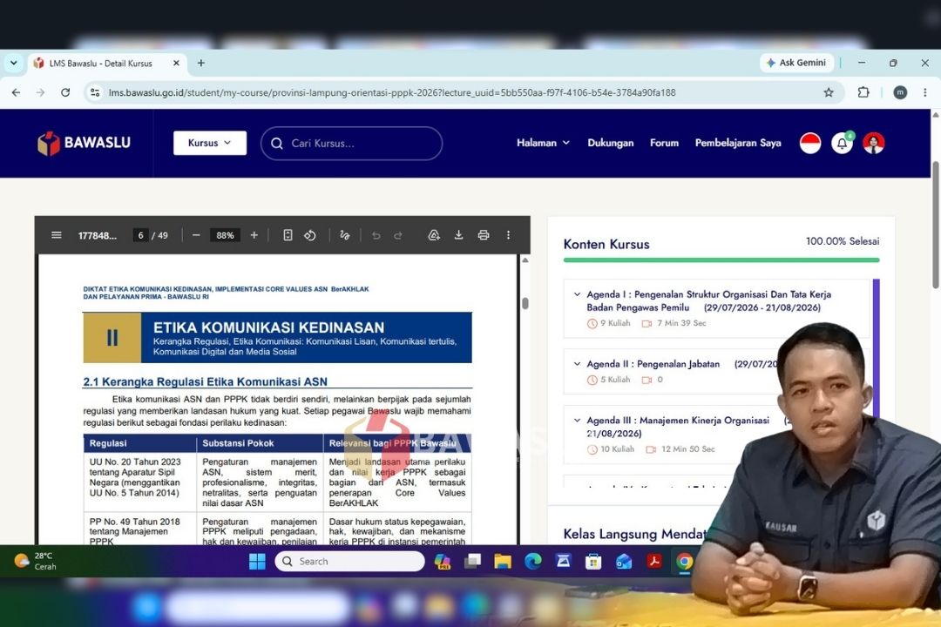941x627 pixels.
Task: Open the notifications bell
Action: (x=842, y=143)
